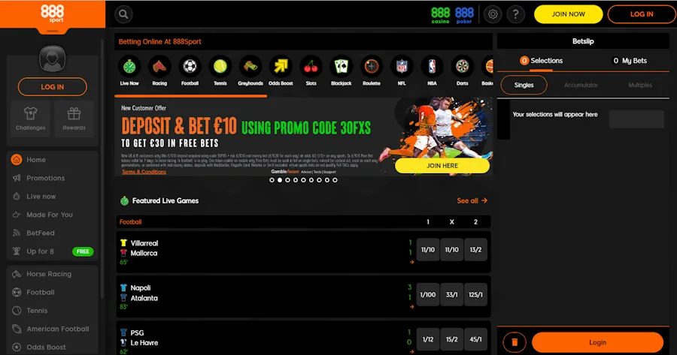The height and width of the screenshot is (355, 677).
Task: Switch to Multiples bet type
Action: (640, 85)
